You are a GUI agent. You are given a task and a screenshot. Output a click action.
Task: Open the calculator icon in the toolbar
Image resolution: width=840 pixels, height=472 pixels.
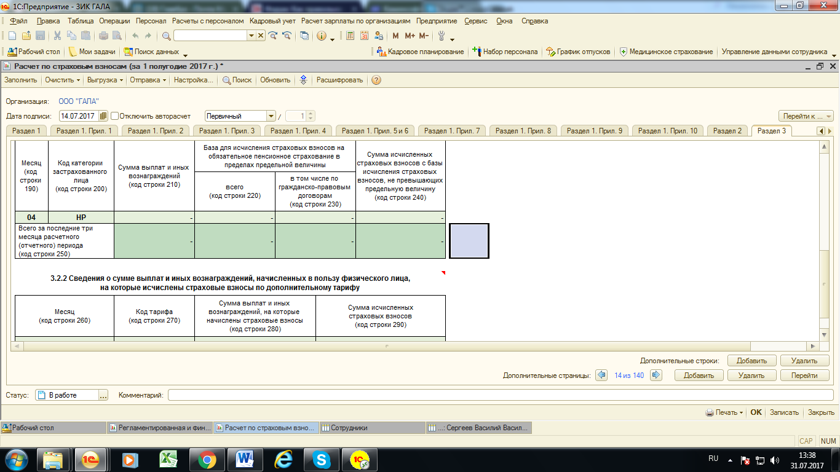click(350, 36)
